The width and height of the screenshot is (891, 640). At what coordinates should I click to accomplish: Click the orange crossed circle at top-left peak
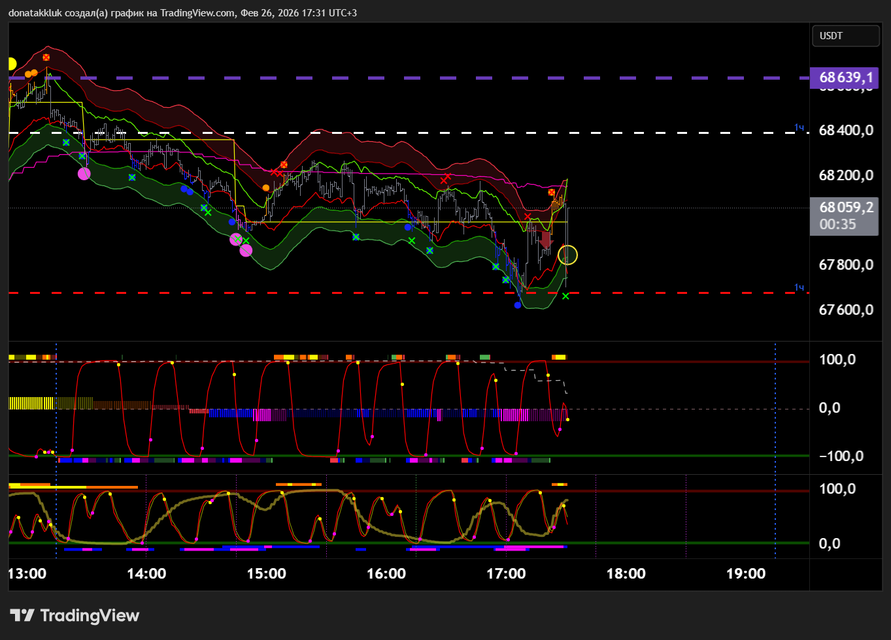click(x=46, y=57)
